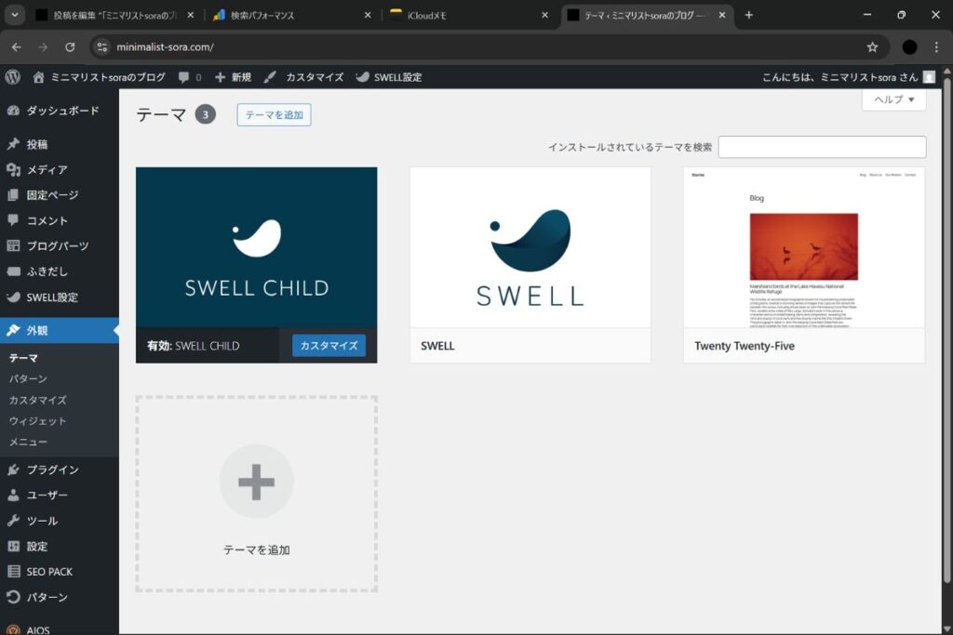Open the ツール sidebar menu
953x635 pixels.
[42, 521]
